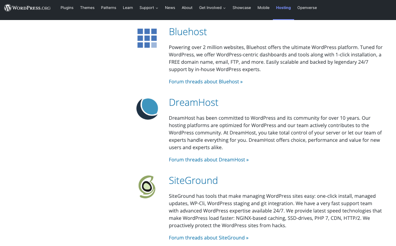Visit the Showcase section

click(242, 8)
